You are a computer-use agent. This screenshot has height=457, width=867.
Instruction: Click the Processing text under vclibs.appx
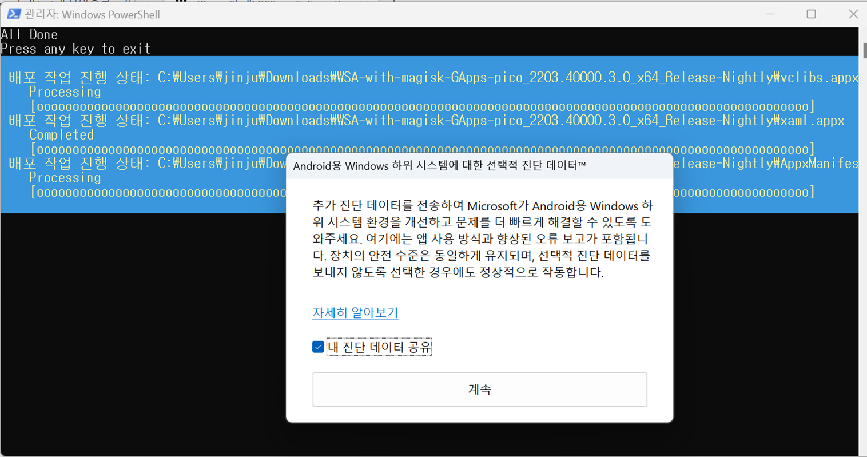pyautogui.click(x=65, y=92)
